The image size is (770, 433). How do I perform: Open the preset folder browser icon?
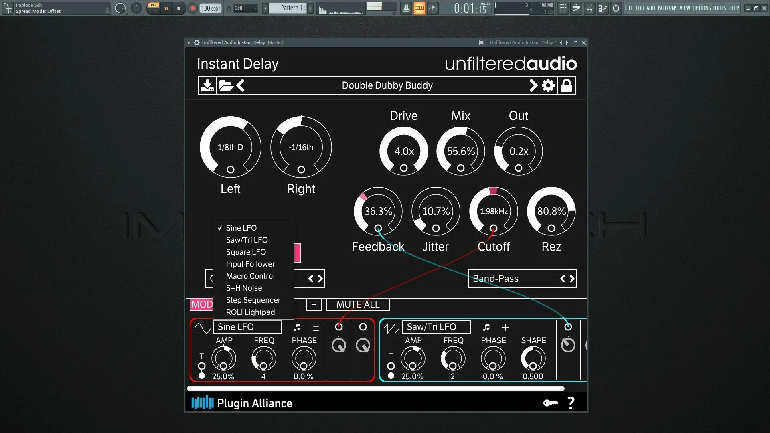(x=226, y=85)
